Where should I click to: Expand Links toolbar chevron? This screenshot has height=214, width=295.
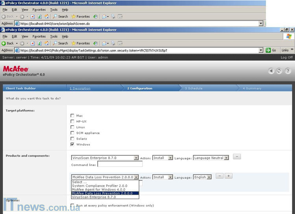(292, 49)
